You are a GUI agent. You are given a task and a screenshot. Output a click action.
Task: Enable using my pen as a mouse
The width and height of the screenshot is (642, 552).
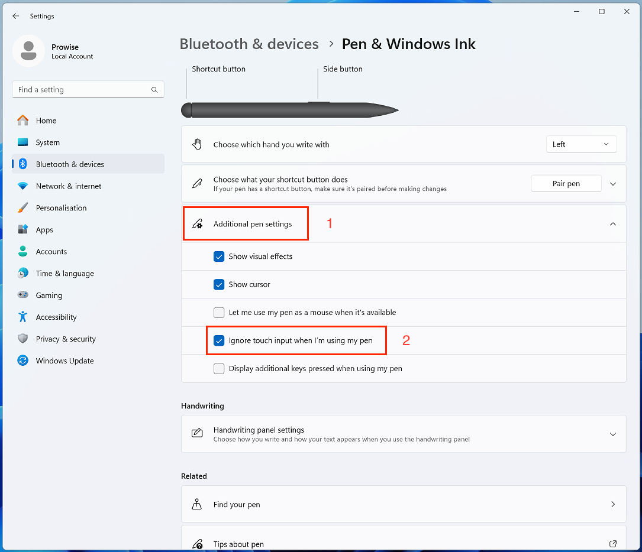[x=219, y=313]
